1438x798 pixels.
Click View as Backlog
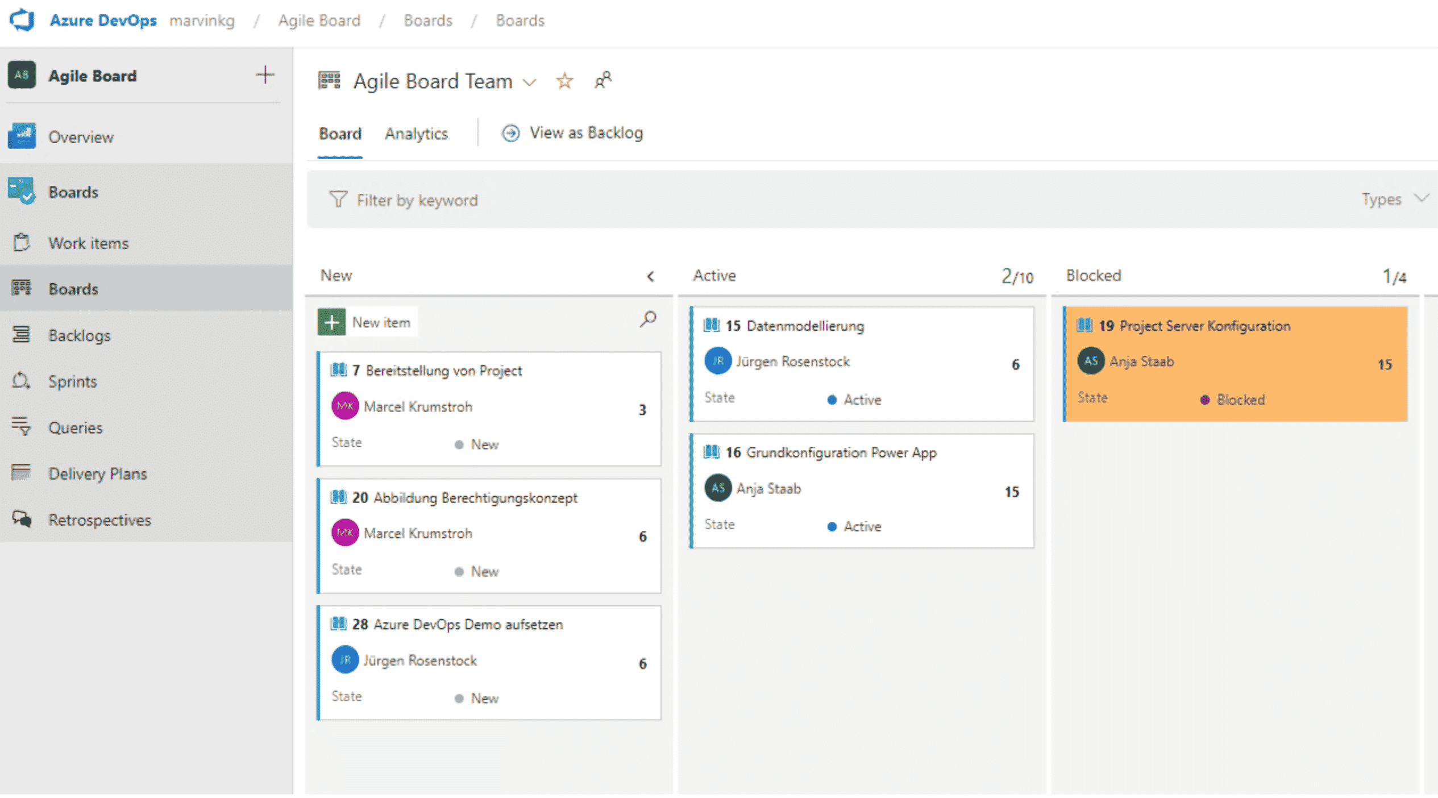coord(585,132)
